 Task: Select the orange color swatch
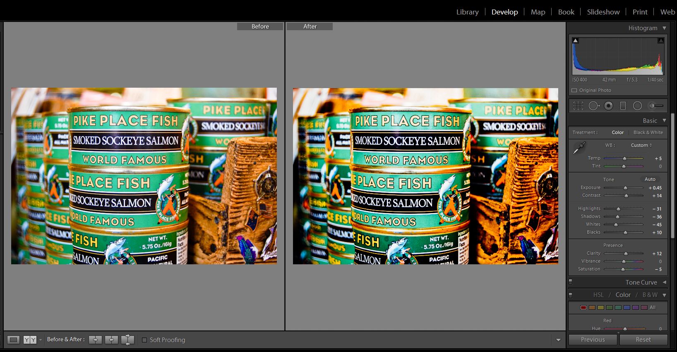click(592, 307)
